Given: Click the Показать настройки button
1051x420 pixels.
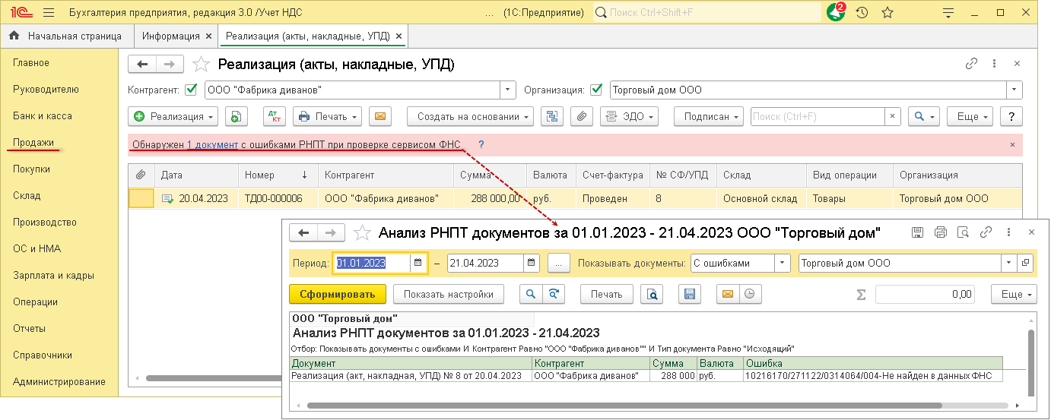Looking at the screenshot, I should tap(449, 294).
